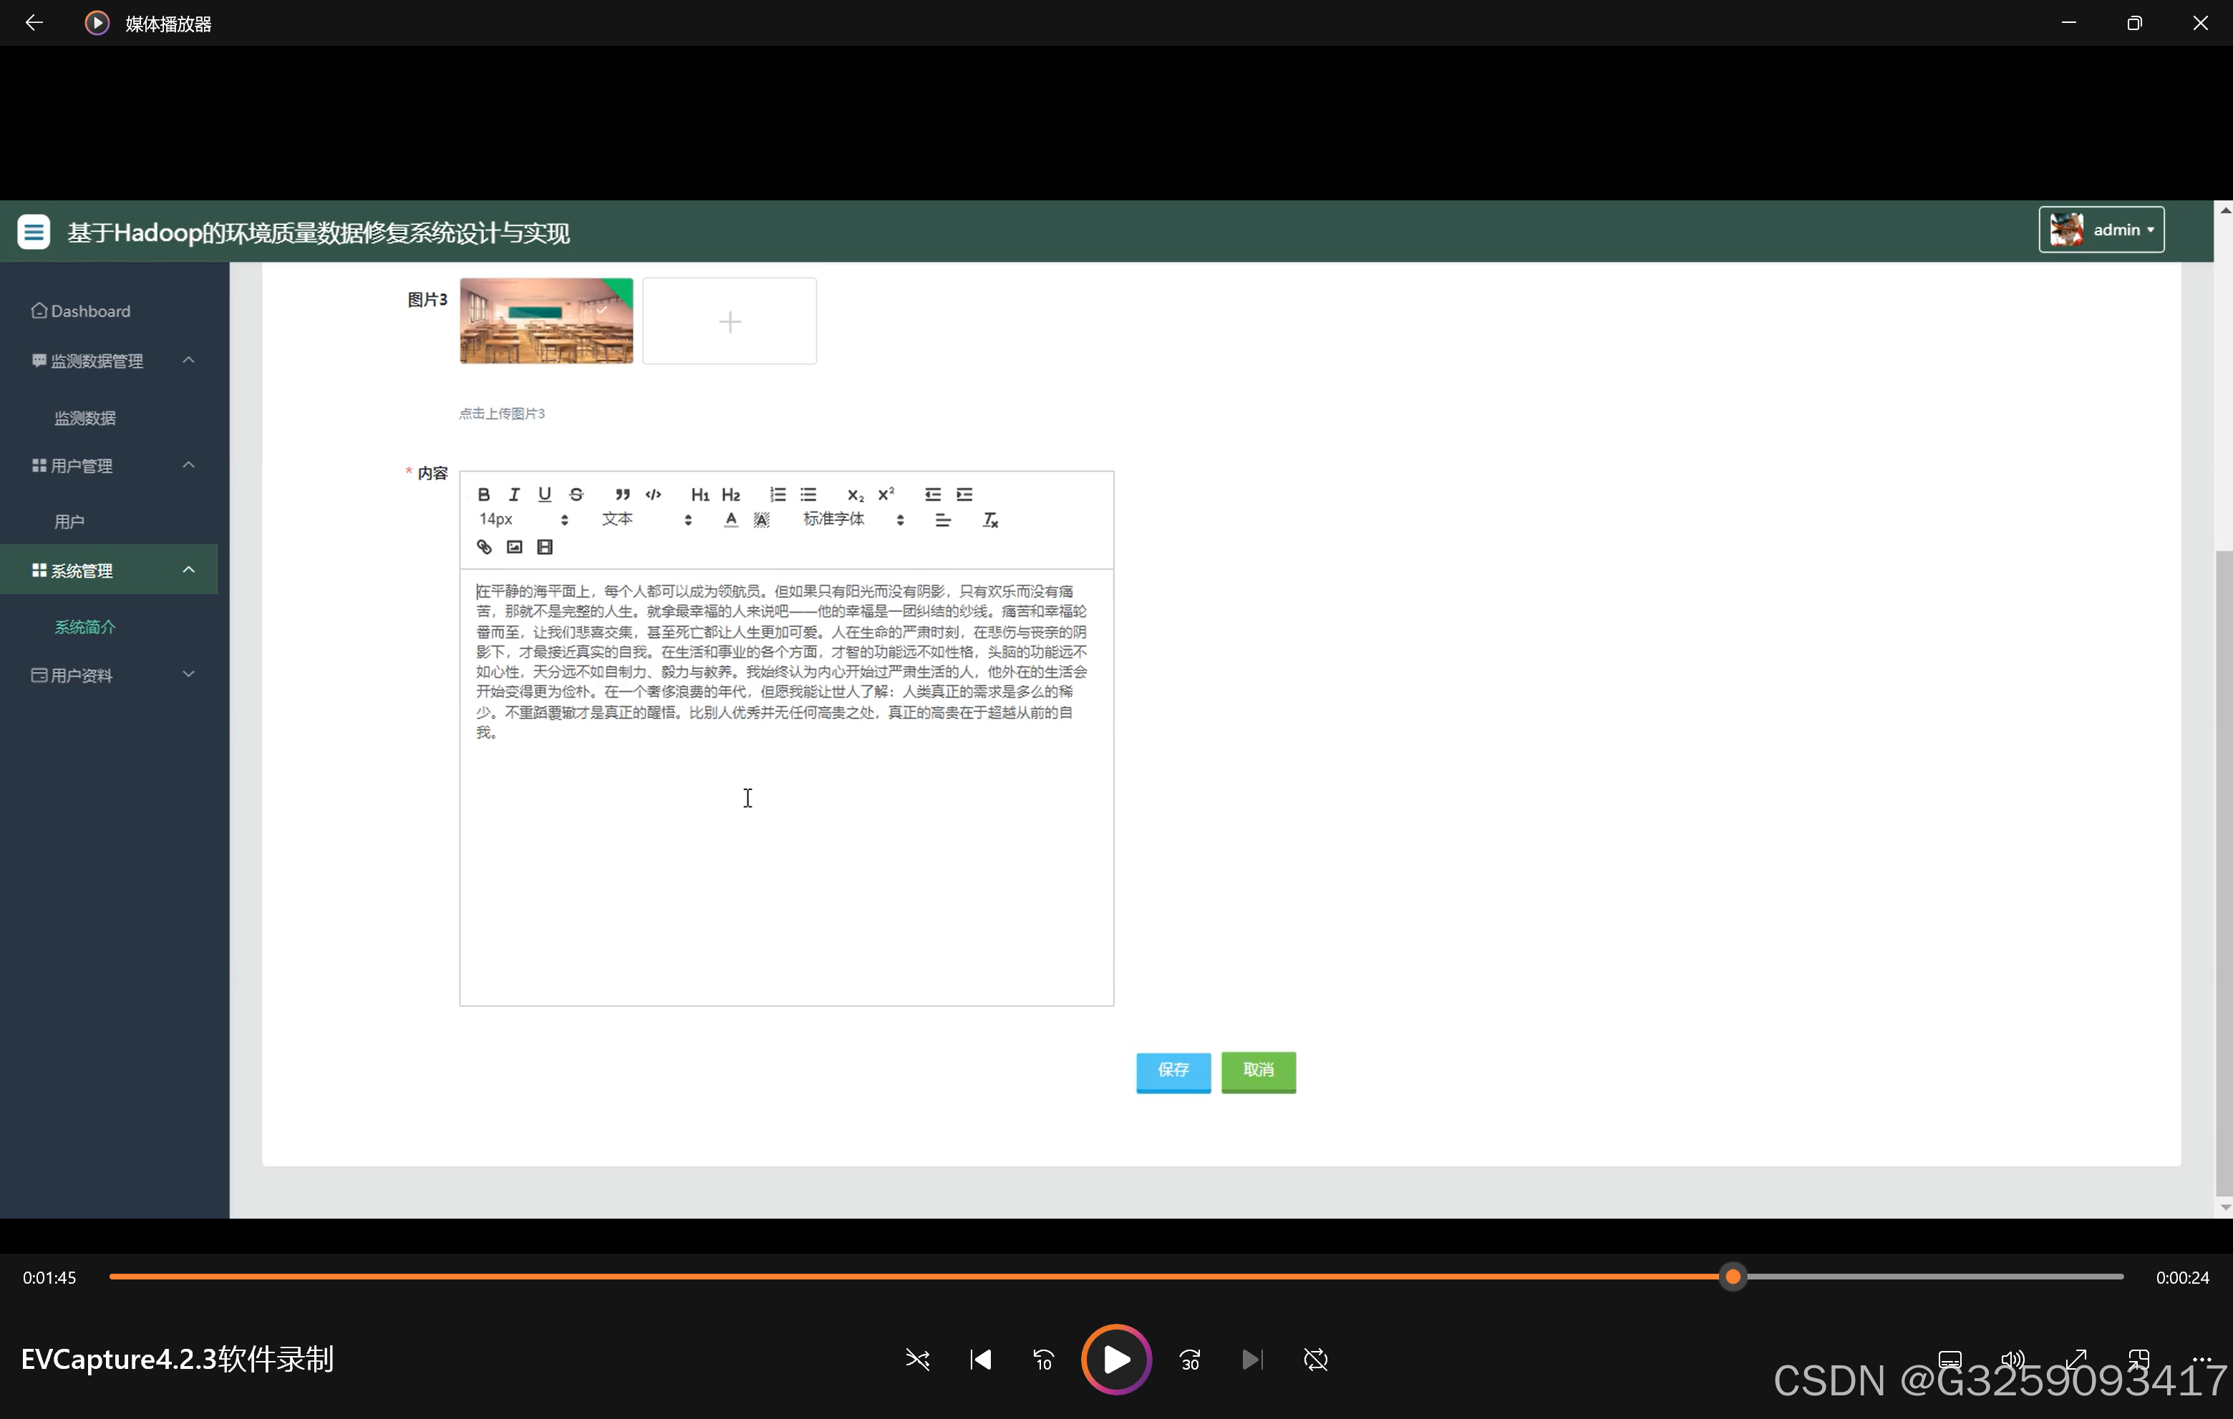Toggle repeat mode in the media player
The width and height of the screenshot is (2233, 1419).
(1315, 1360)
